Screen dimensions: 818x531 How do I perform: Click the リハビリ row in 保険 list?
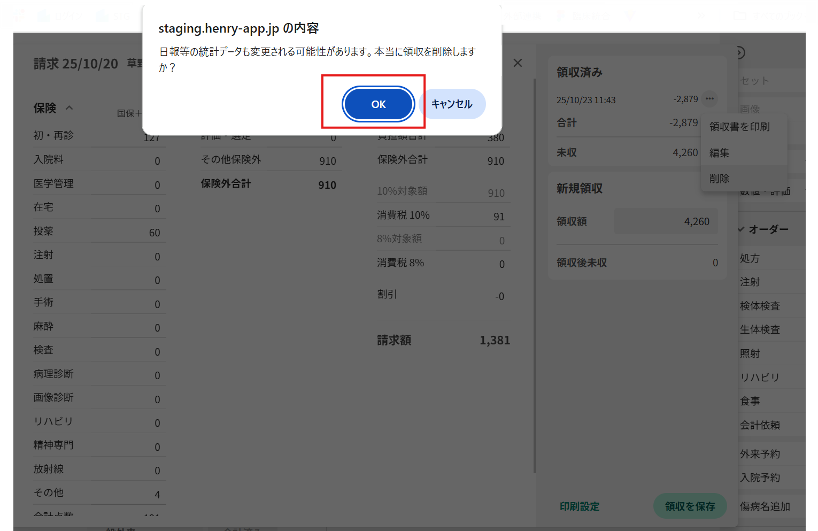click(x=53, y=421)
